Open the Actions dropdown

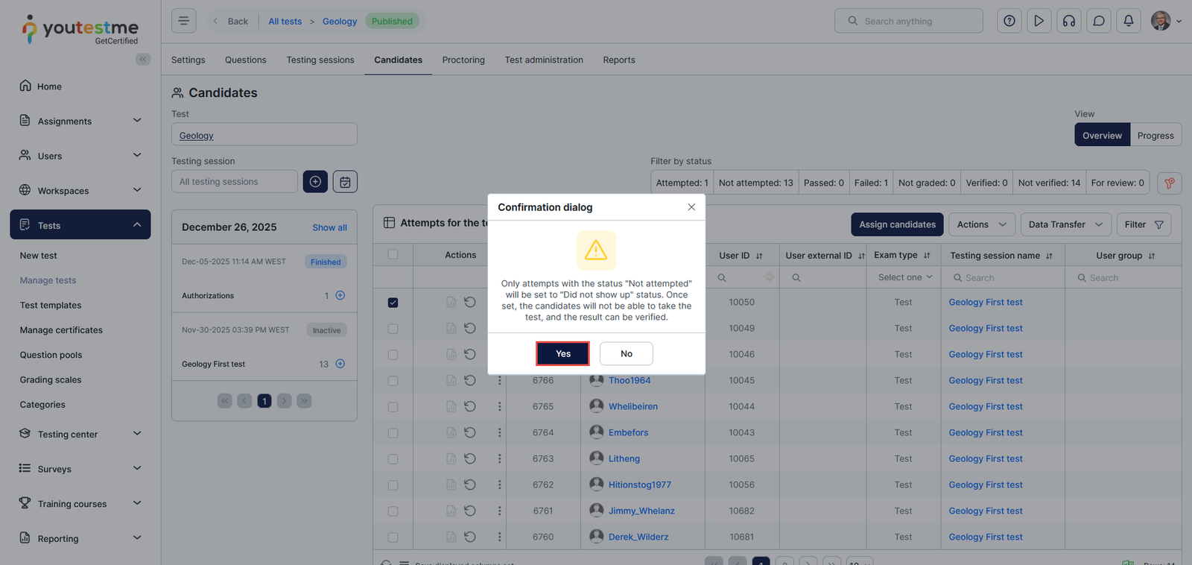[x=981, y=224]
